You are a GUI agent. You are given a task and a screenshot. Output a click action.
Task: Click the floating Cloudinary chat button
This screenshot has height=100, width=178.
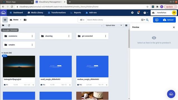pyautogui.click(x=171, y=94)
